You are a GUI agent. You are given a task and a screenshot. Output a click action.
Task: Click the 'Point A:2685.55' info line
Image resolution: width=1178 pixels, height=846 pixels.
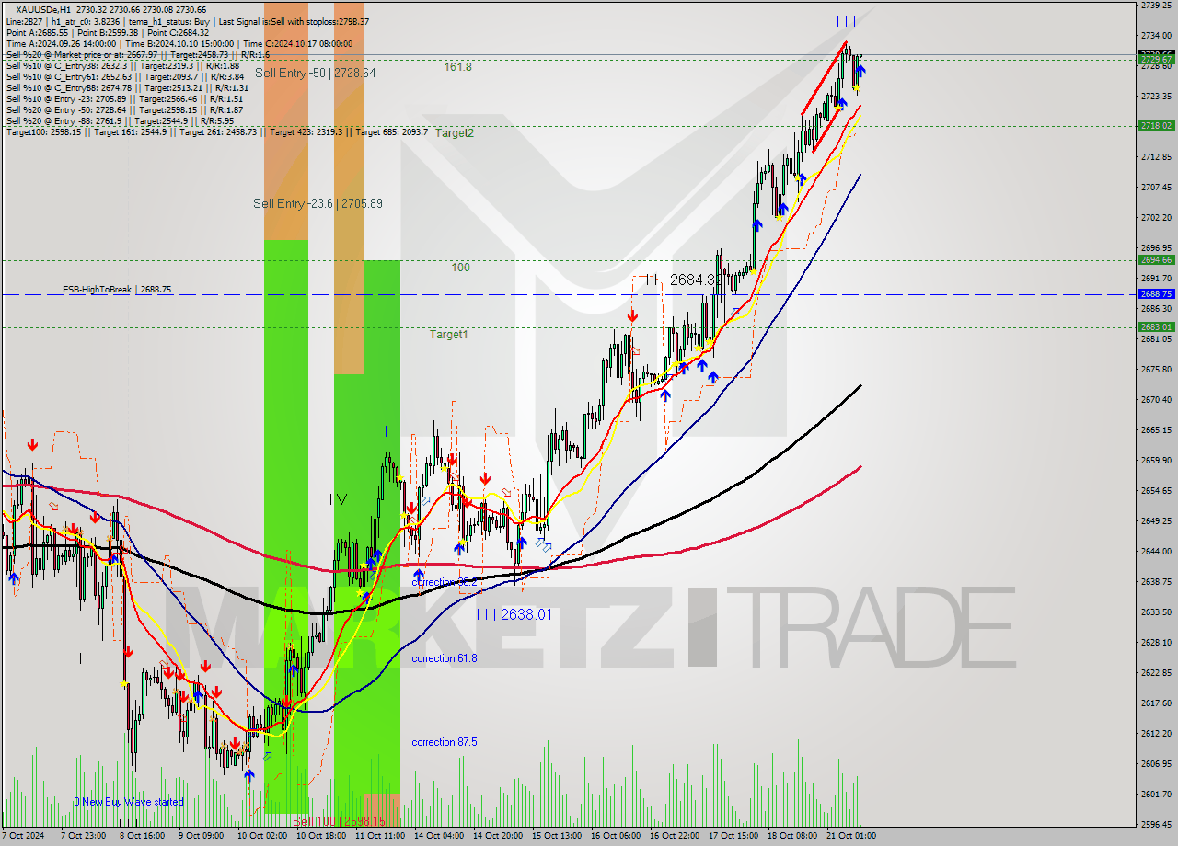click(108, 32)
